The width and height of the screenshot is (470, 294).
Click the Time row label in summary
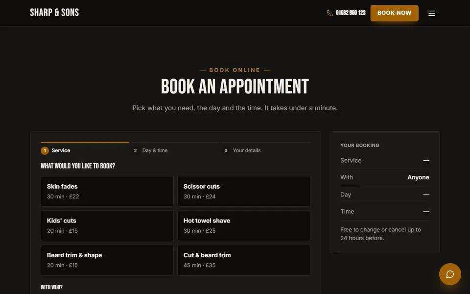[347, 212]
